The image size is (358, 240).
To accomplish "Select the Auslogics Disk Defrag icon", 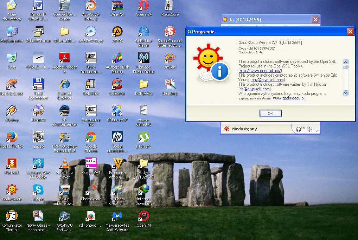I will click(x=117, y=63).
